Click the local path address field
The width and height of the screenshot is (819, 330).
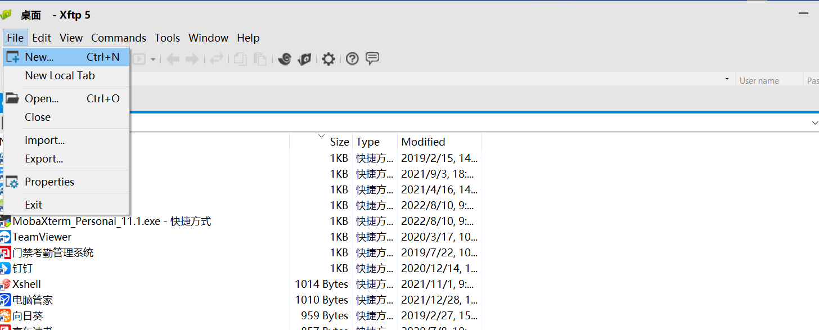tap(470, 123)
